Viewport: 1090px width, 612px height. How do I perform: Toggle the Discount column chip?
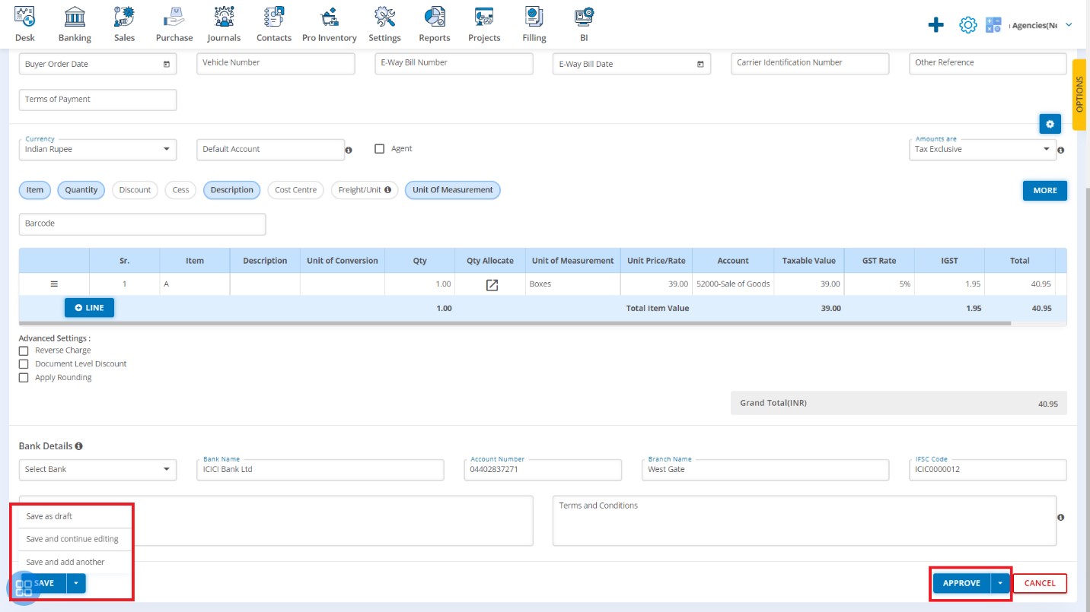tap(135, 190)
